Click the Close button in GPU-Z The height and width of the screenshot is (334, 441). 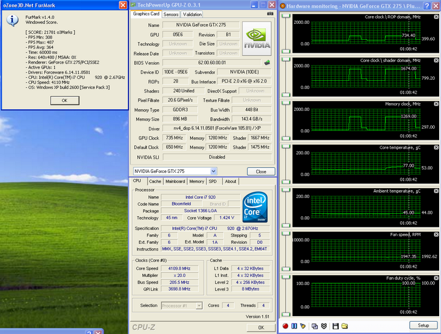(x=261, y=172)
